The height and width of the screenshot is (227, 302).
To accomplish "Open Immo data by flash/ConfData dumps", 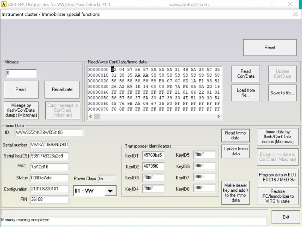I will 277,136.
